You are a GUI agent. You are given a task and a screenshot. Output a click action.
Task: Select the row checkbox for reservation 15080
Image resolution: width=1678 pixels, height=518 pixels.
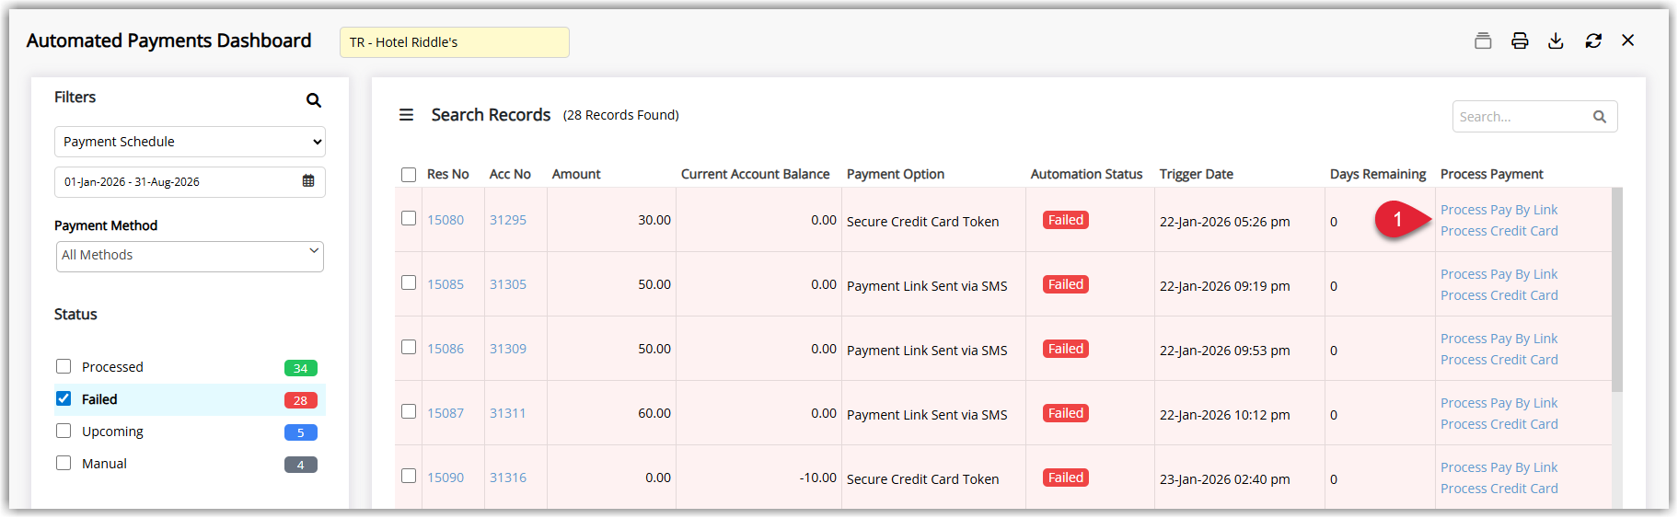coord(409,218)
